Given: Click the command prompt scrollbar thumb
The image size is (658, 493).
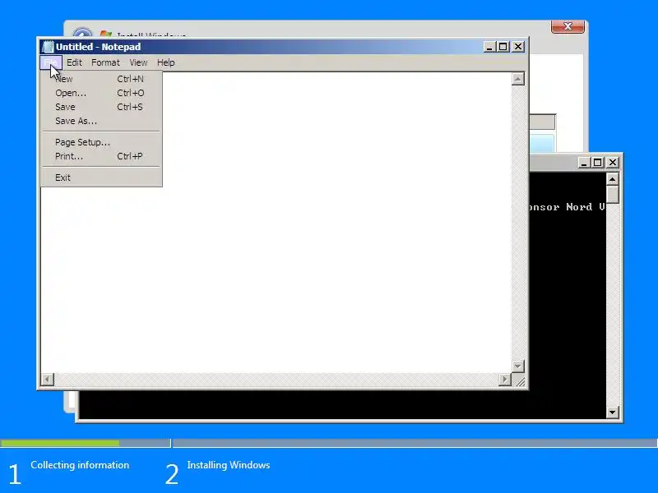Looking at the screenshot, I should click(613, 195).
